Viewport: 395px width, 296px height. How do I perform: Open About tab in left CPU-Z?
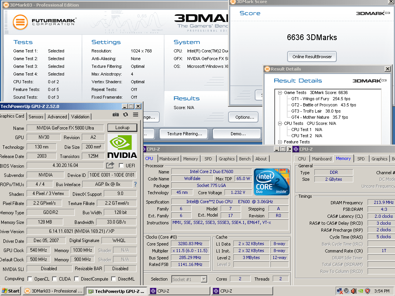(x=261, y=159)
